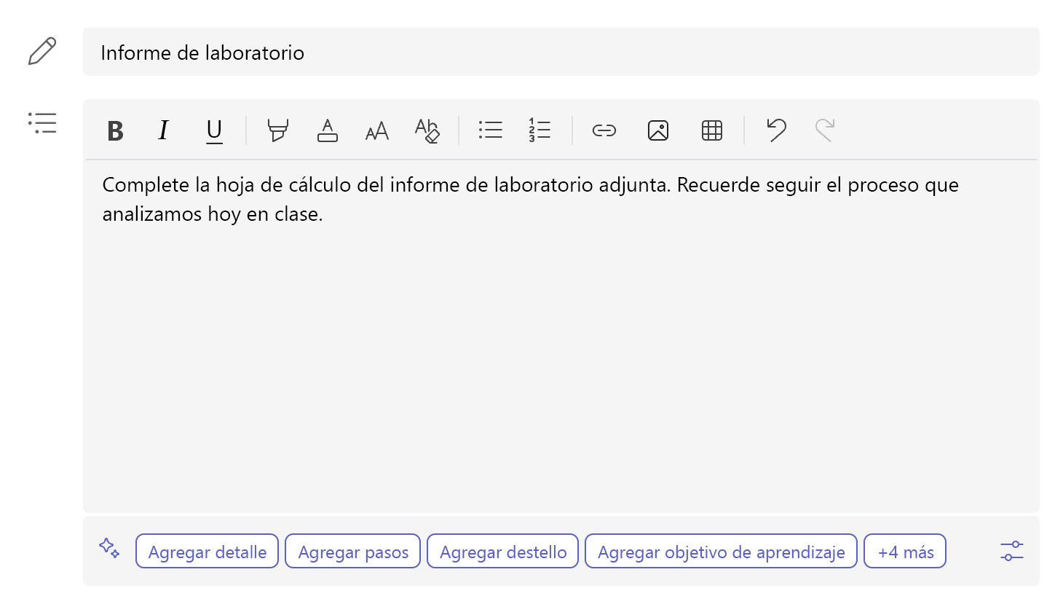Expand the +4 más options
The height and width of the screenshot is (615, 1063).
tap(905, 552)
